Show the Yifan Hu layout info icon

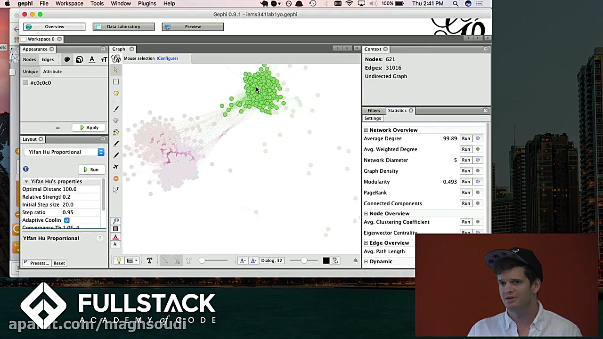click(26, 169)
